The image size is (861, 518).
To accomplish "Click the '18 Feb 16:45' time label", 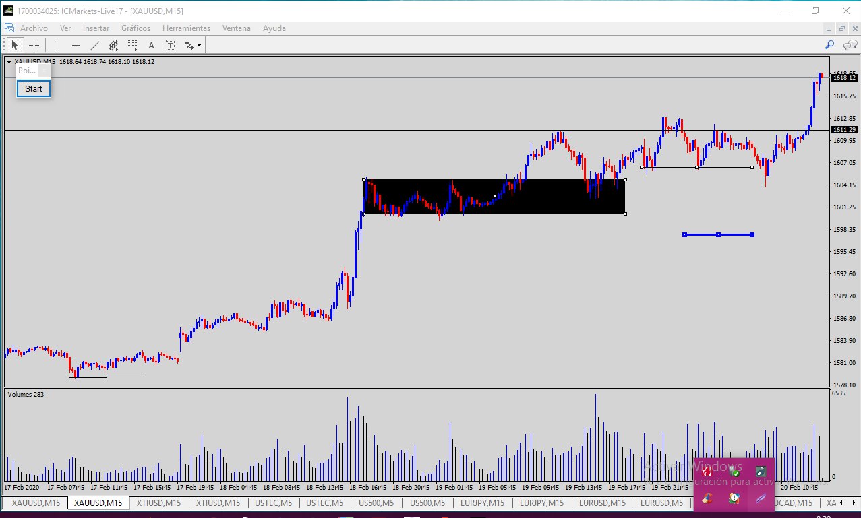I will 368,486.
